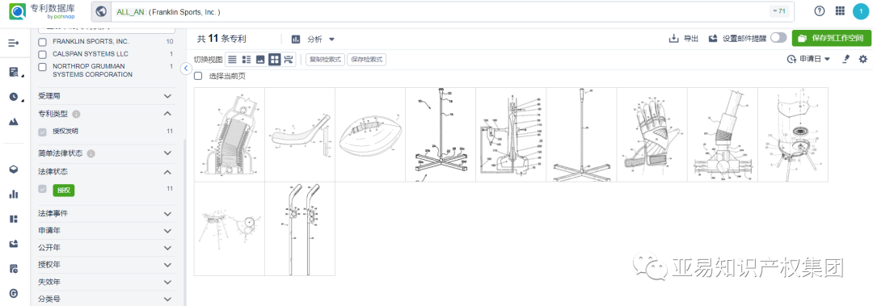Uncheck the 授权发明 patent type checkbox

click(42, 132)
